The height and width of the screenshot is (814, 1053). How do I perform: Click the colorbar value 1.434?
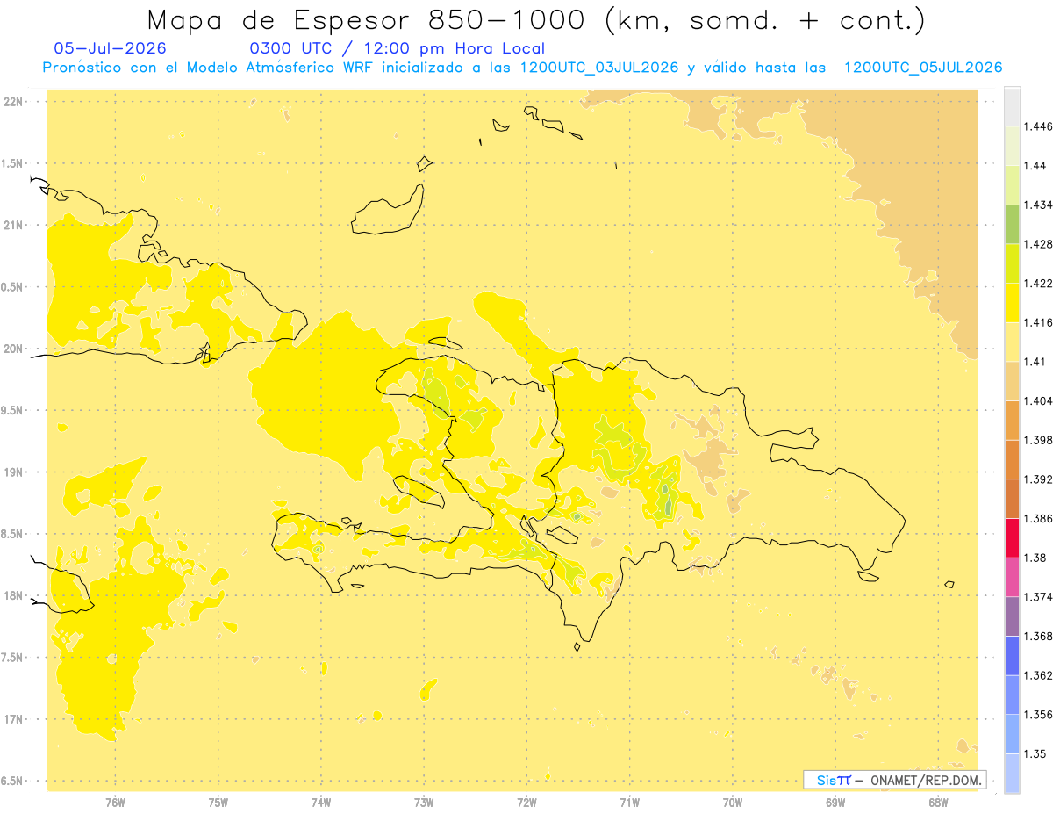pyautogui.click(x=1037, y=205)
